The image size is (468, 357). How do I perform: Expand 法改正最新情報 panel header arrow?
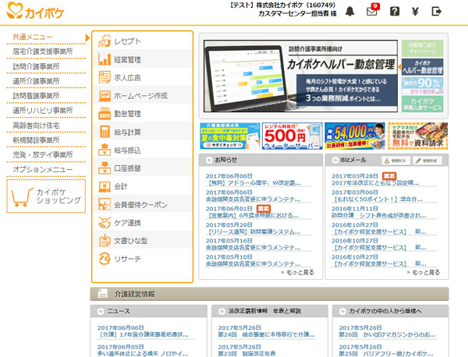pyautogui.click(x=222, y=311)
